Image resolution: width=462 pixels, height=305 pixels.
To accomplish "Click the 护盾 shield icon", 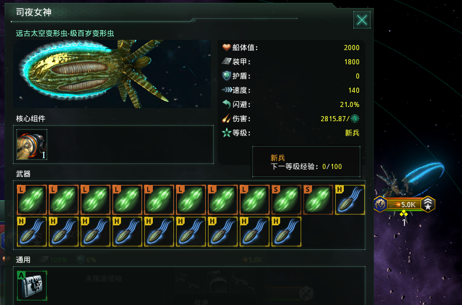I will point(226,76).
